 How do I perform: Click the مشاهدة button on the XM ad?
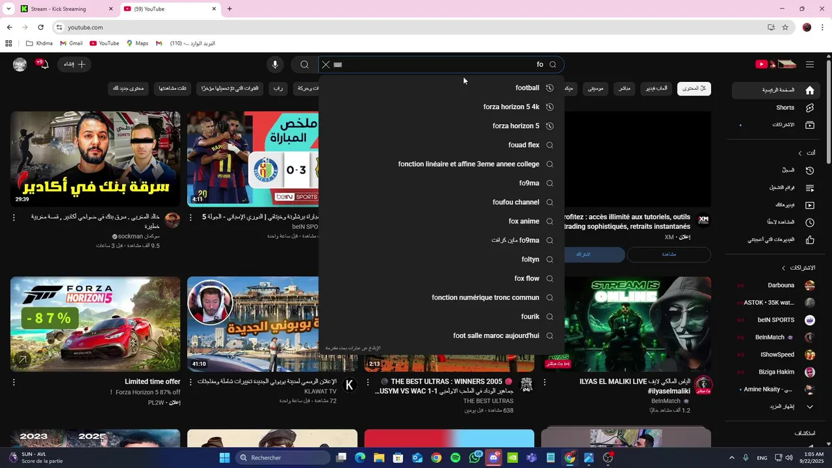(x=669, y=254)
